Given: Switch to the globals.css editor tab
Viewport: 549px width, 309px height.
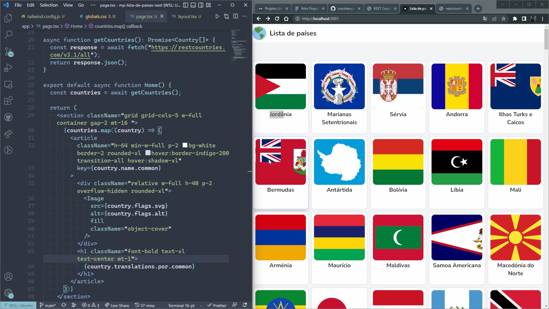Looking at the screenshot, I should point(97,16).
